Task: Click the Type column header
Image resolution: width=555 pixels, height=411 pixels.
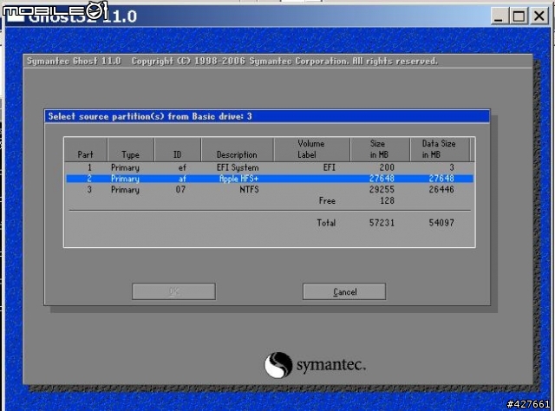Action: [131, 150]
